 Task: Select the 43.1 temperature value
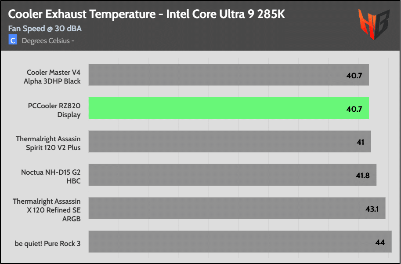tap(372, 209)
